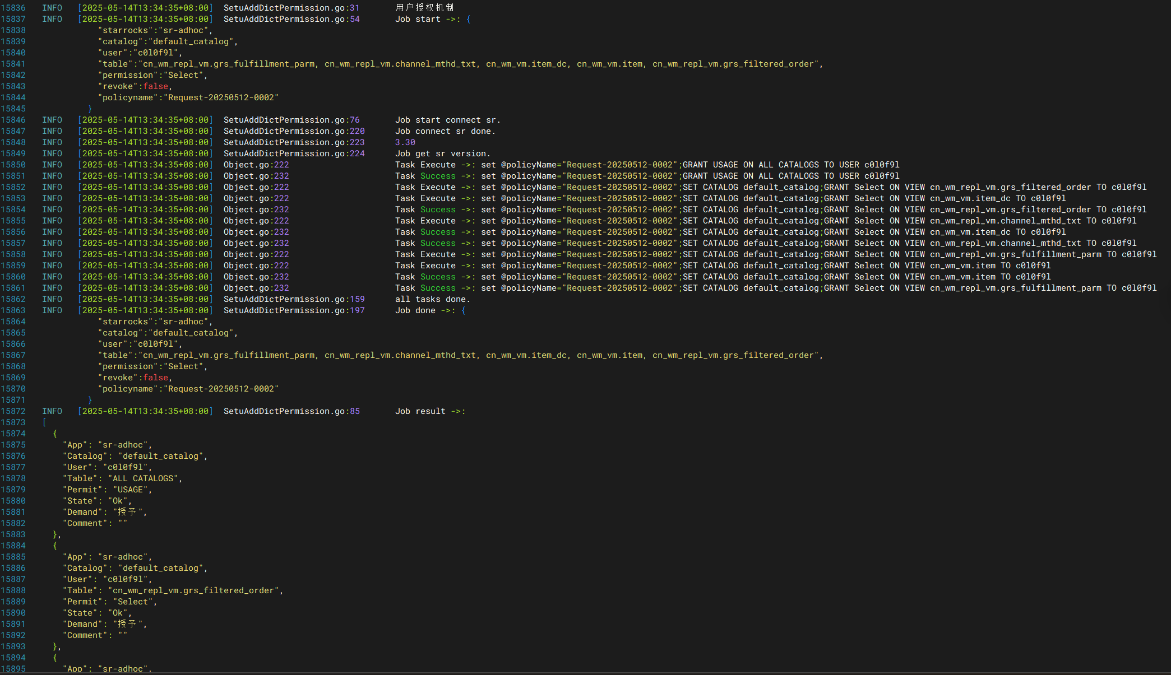Click the "table" entry on line 15841
The image size is (1171, 675).
pos(461,64)
